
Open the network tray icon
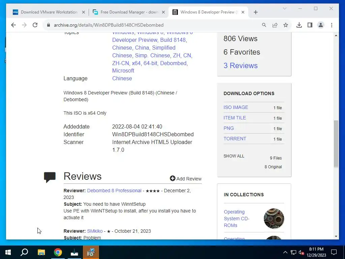coord(293,252)
